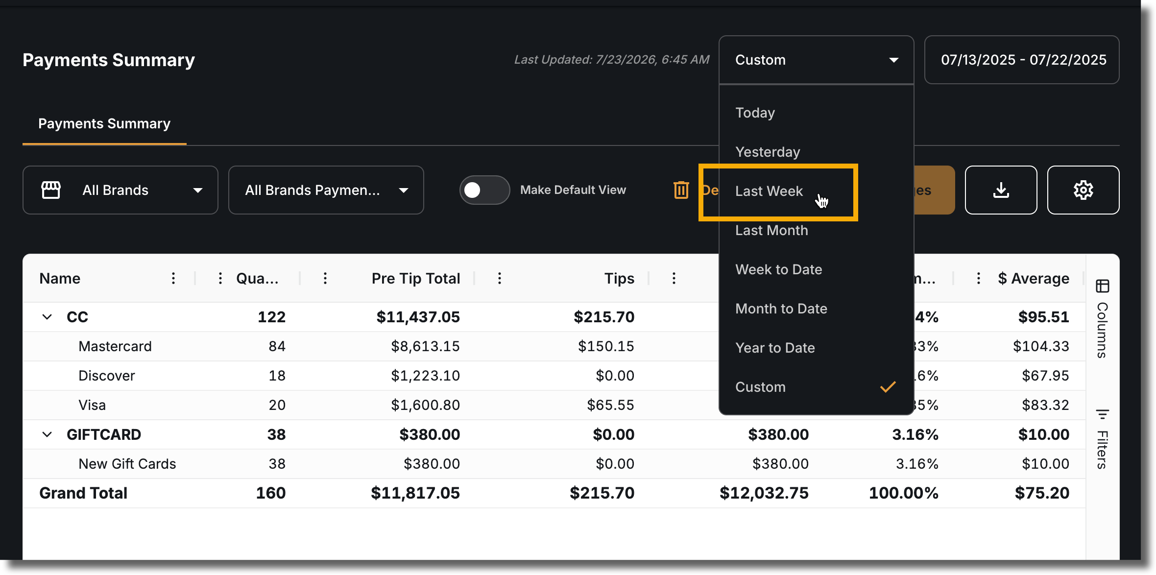Click the $8,613.15 Mastercard pre tip cell
Image resolution: width=1156 pixels, height=575 pixels.
coord(425,346)
